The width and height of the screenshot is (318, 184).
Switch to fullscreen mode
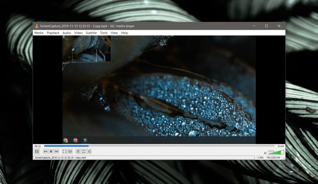(x=64, y=151)
